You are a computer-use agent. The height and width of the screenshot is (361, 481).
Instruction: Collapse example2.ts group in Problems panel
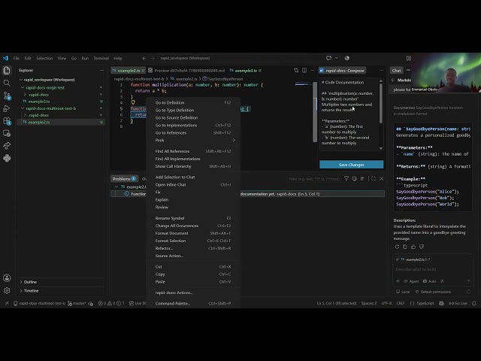pos(116,187)
